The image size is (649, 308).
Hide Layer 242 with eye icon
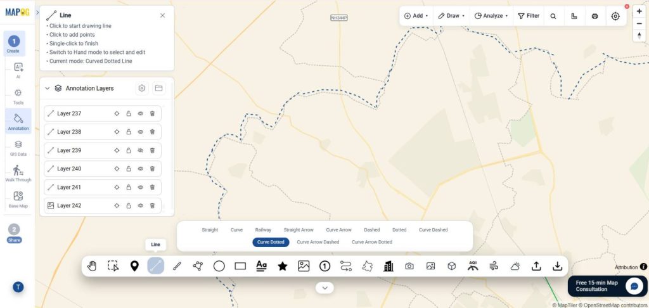(x=140, y=205)
